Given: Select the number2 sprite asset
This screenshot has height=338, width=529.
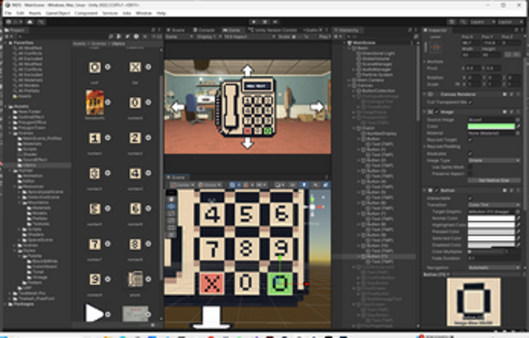Looking at the screenshot, I should point(135,138).
